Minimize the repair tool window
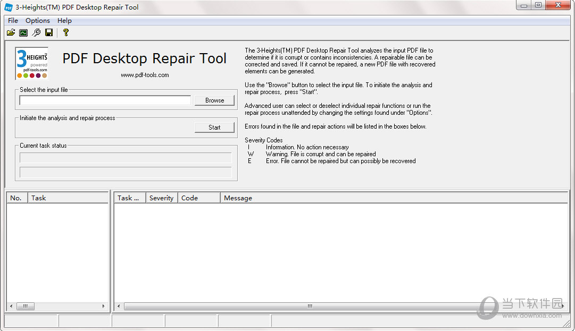 [x=523, y=5]
